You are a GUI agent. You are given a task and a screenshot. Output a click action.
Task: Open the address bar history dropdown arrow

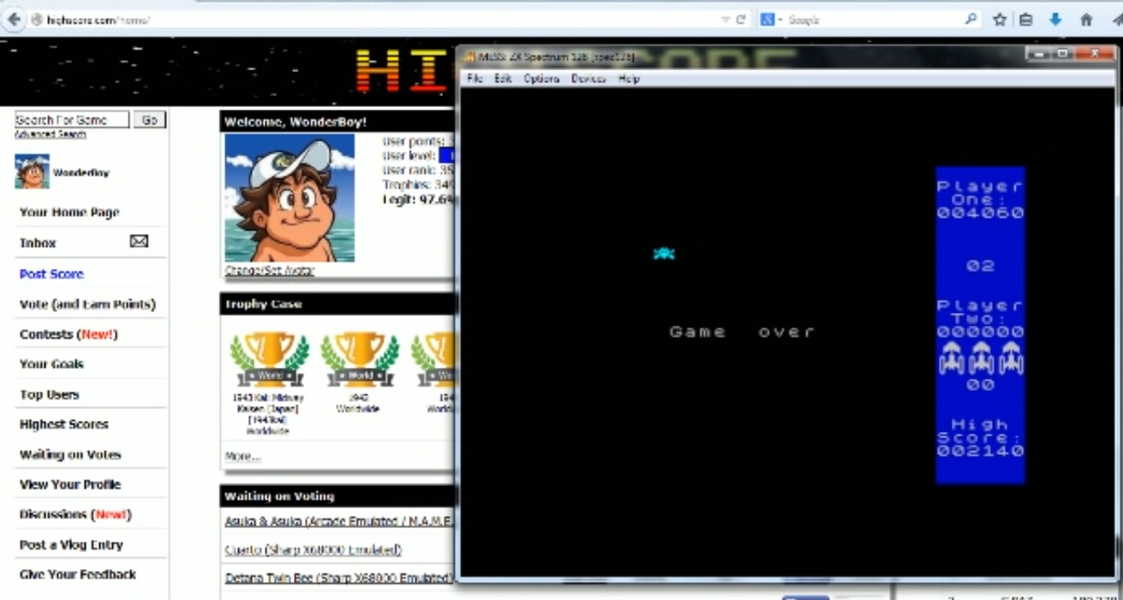click(x=725, y=20)
